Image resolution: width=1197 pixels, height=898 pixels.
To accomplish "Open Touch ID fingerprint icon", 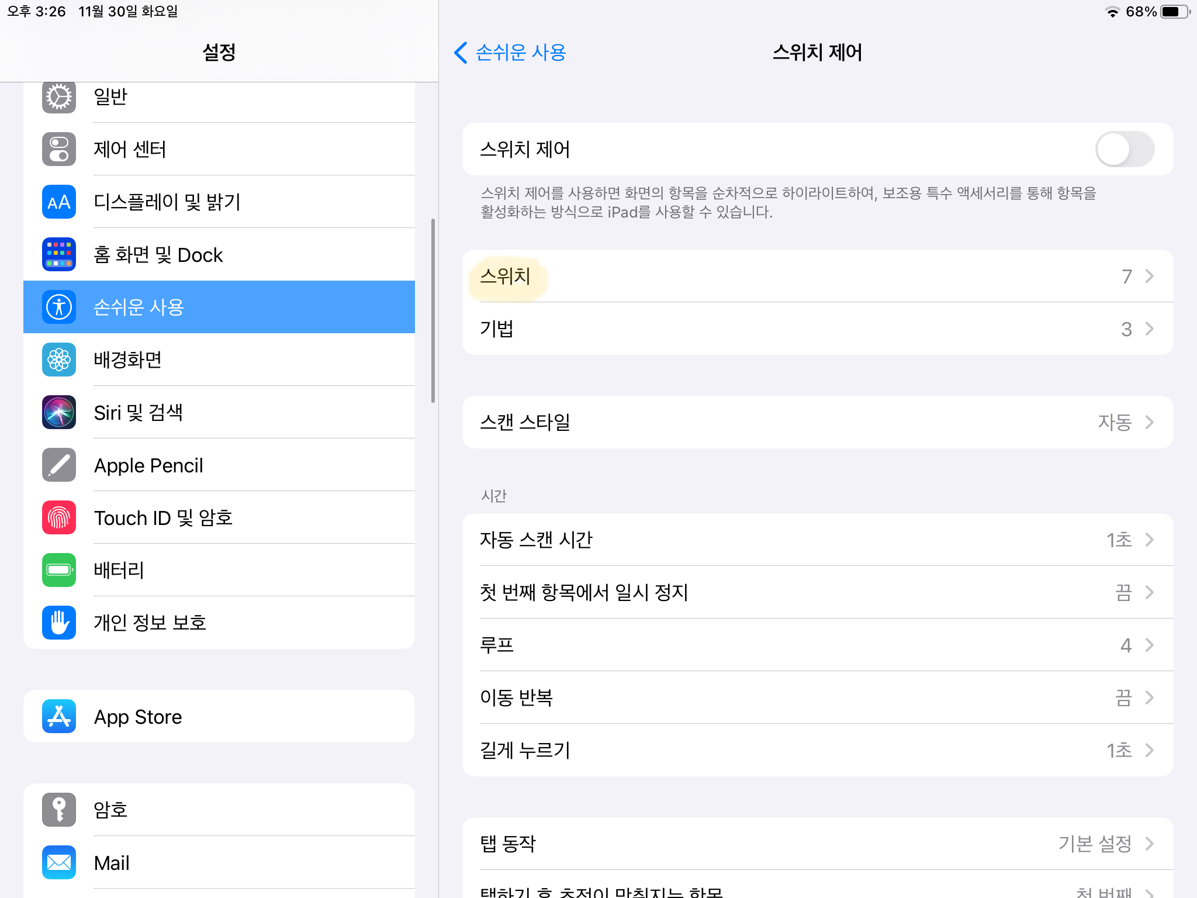I will pos(59,517).
